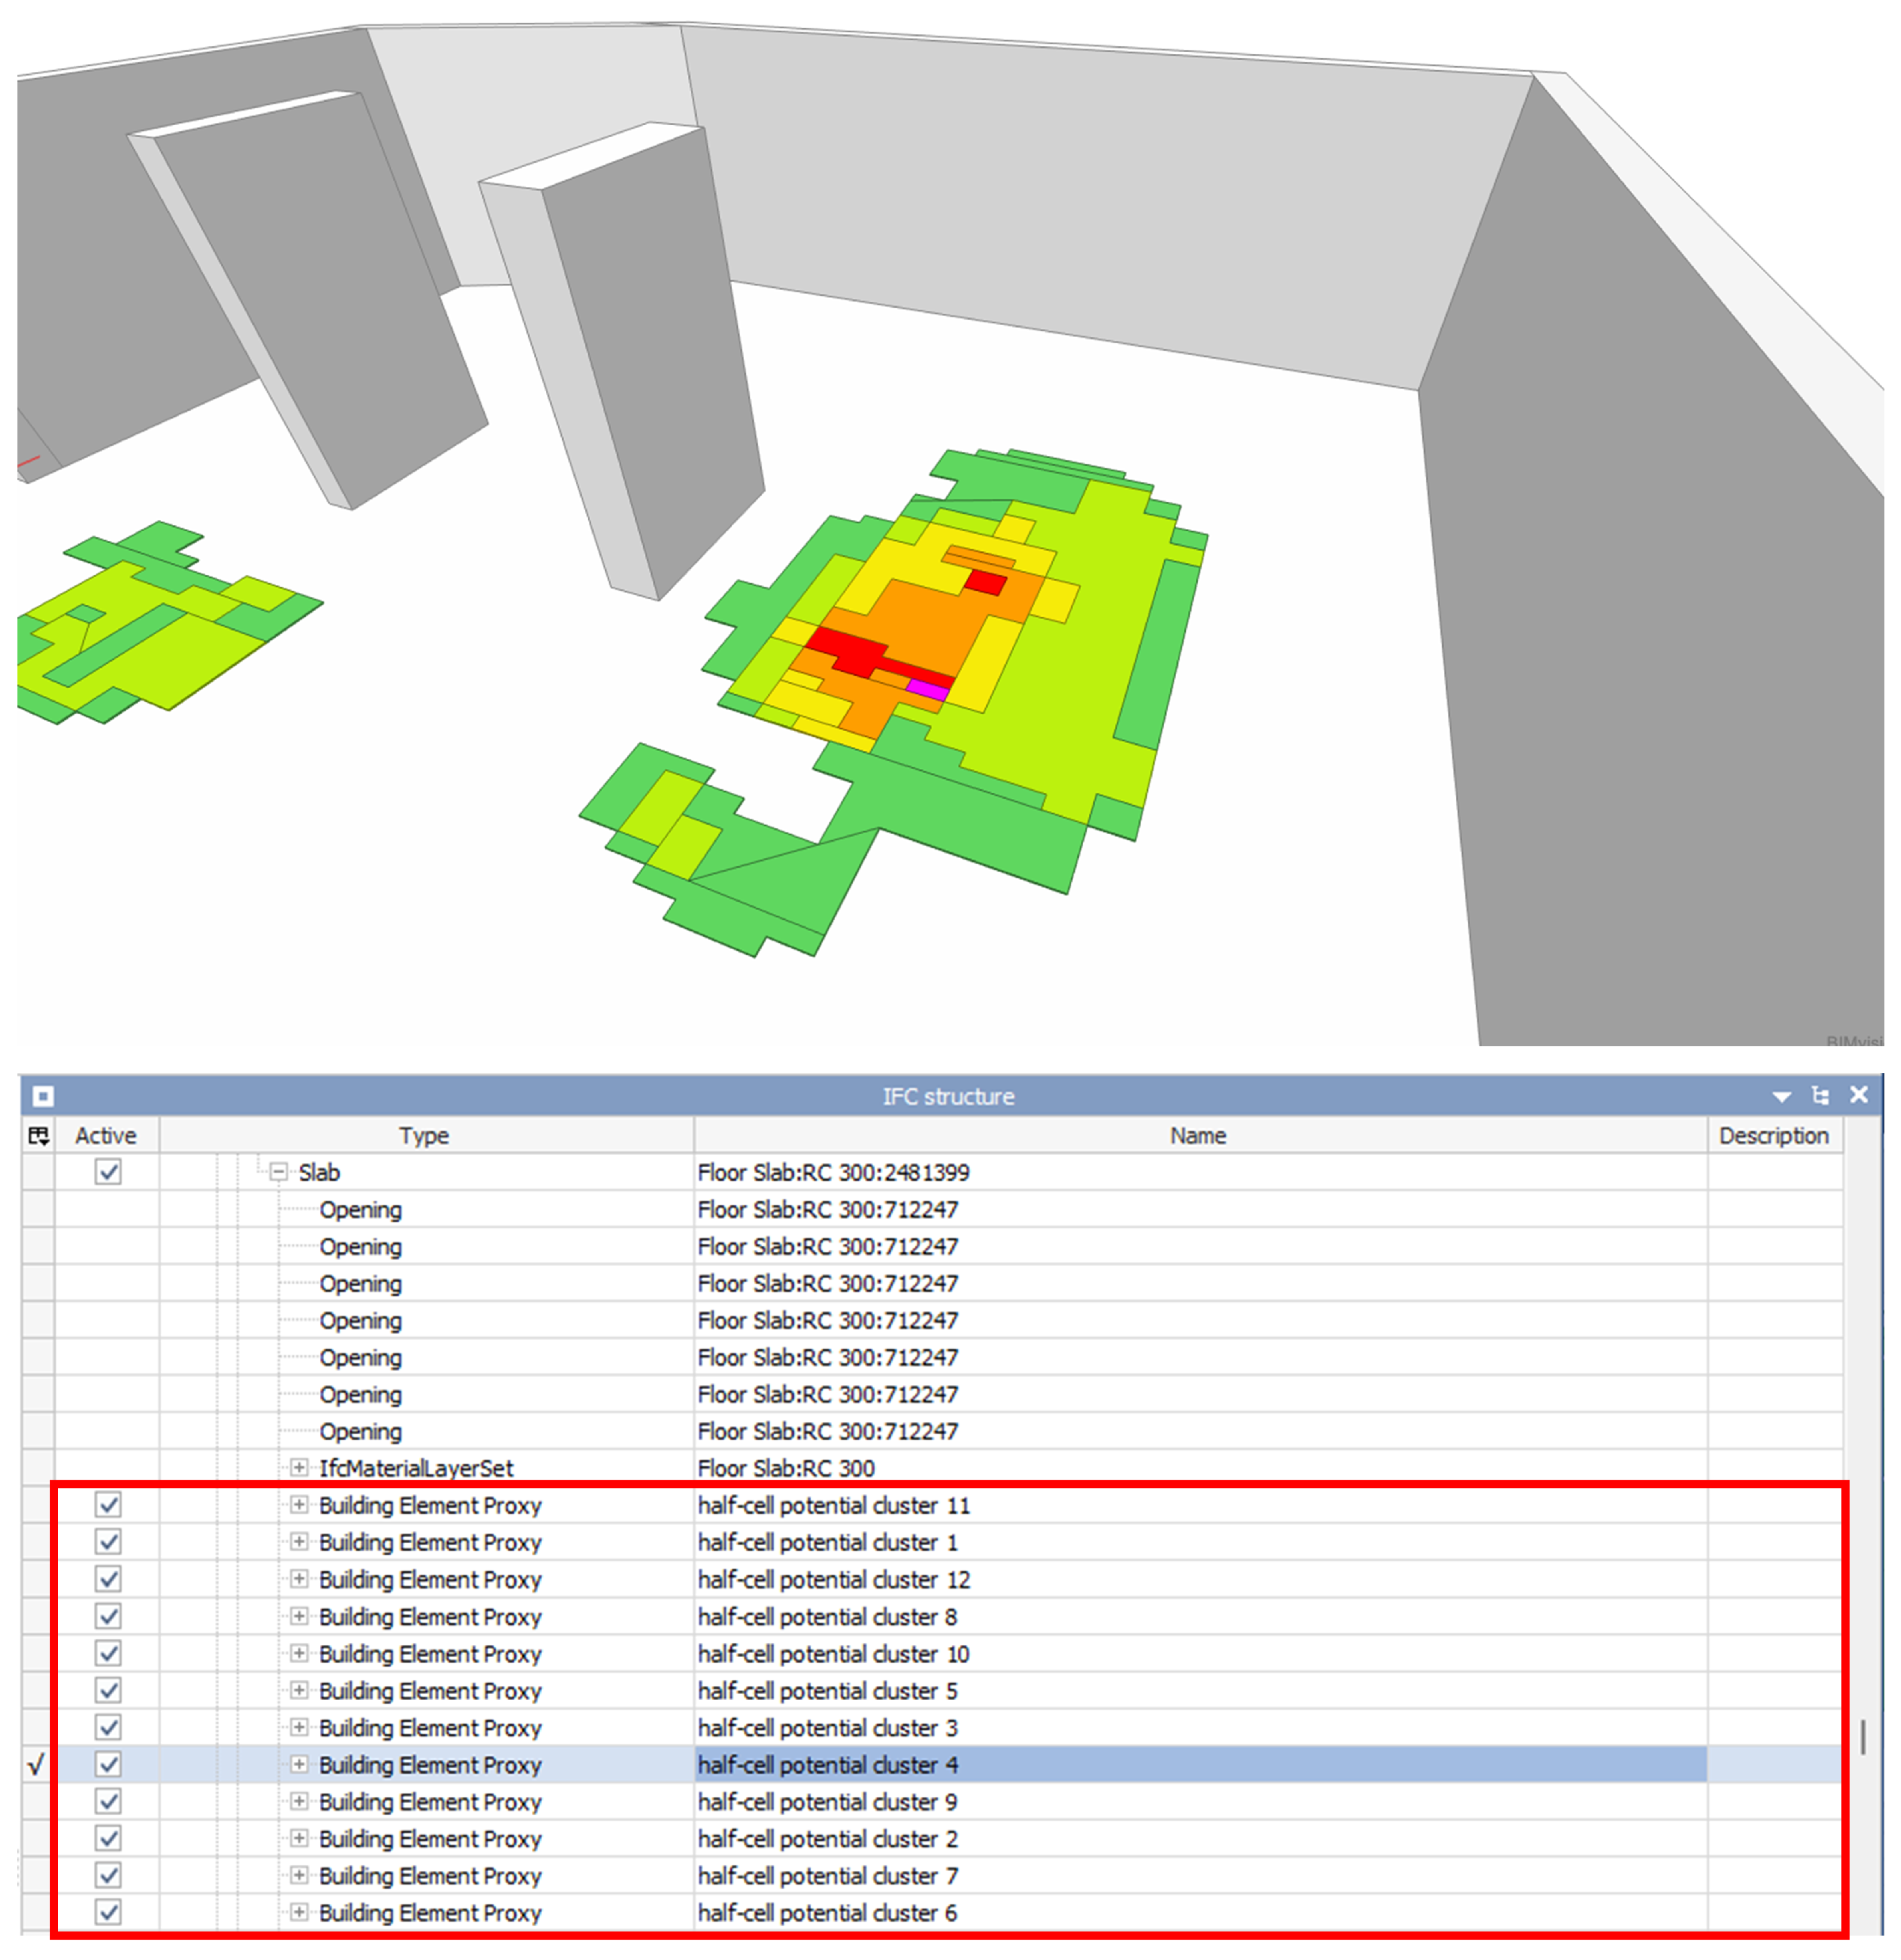The image size is (1901, 1960).
Task: Expand Building Element Proxy for cluster 3
Action: point(299,1727)
